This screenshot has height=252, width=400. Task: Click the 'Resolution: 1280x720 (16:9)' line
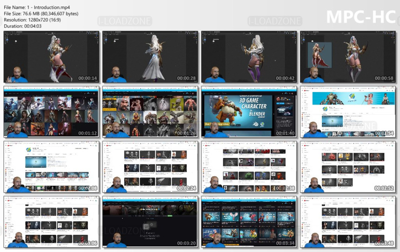pyautogui.click(x=32, y=20)
